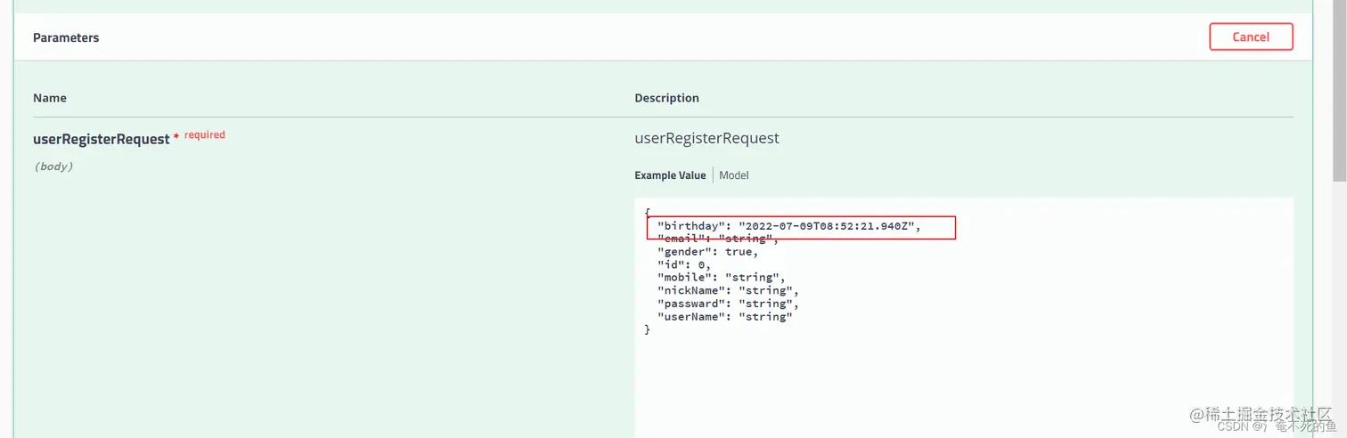The image size is (1347, 438).
Task: Click the Parameters section heading
Action: [66, 37]
